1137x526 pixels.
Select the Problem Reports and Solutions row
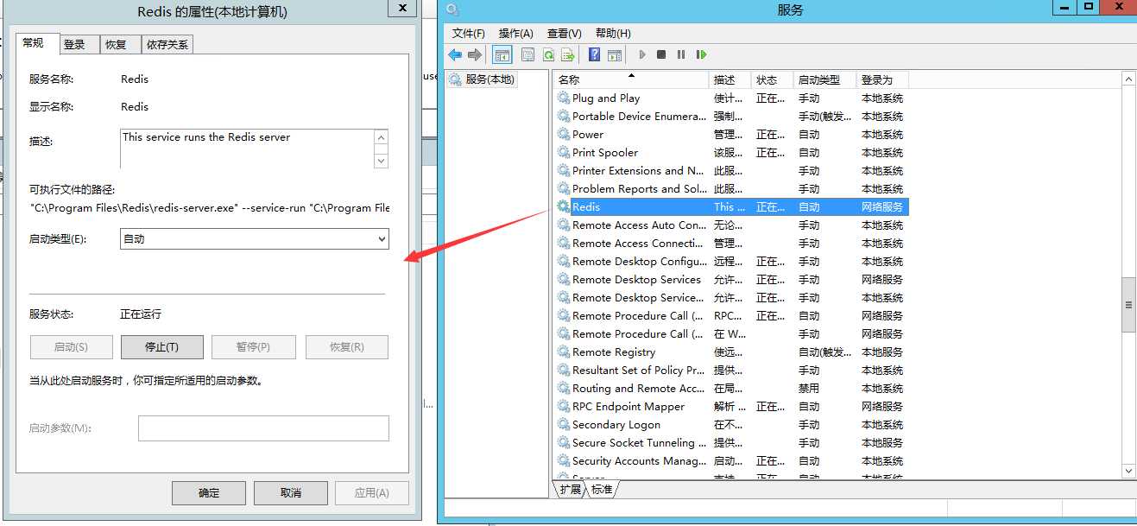click(x=731, y=188)
